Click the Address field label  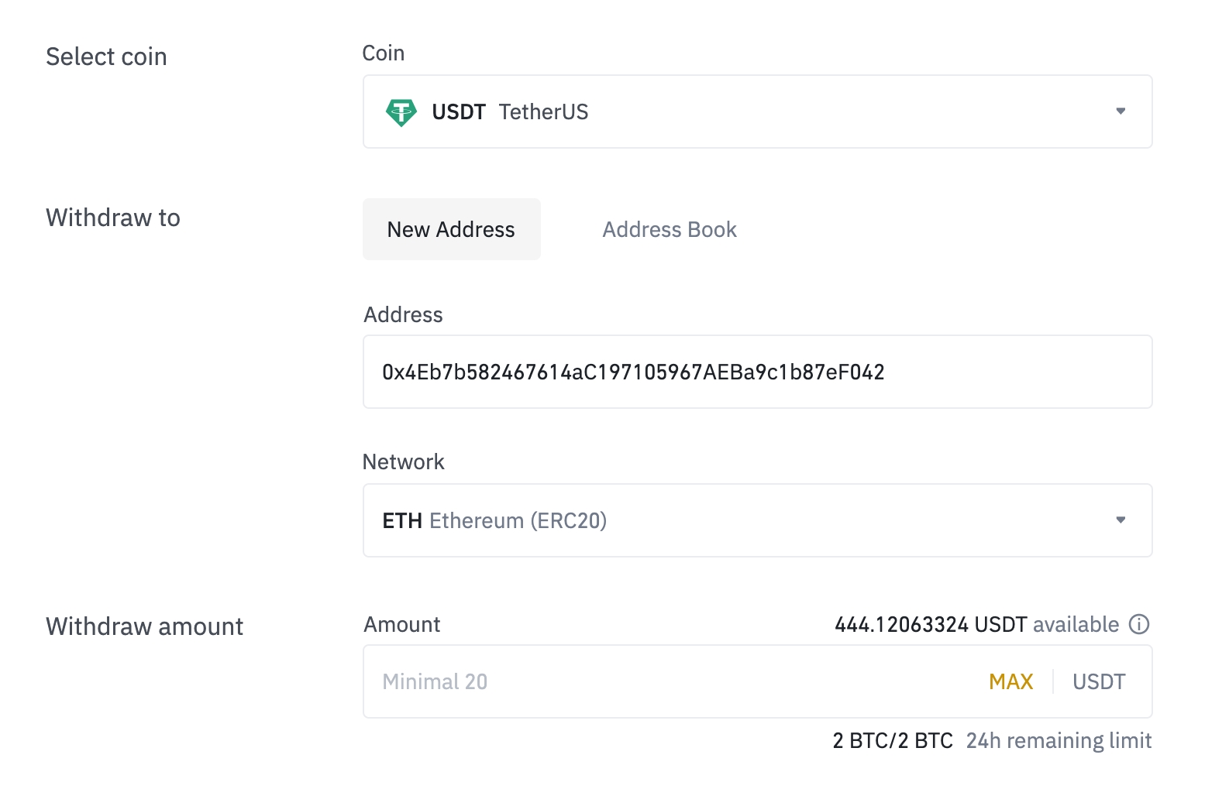(x=403, y=315)
